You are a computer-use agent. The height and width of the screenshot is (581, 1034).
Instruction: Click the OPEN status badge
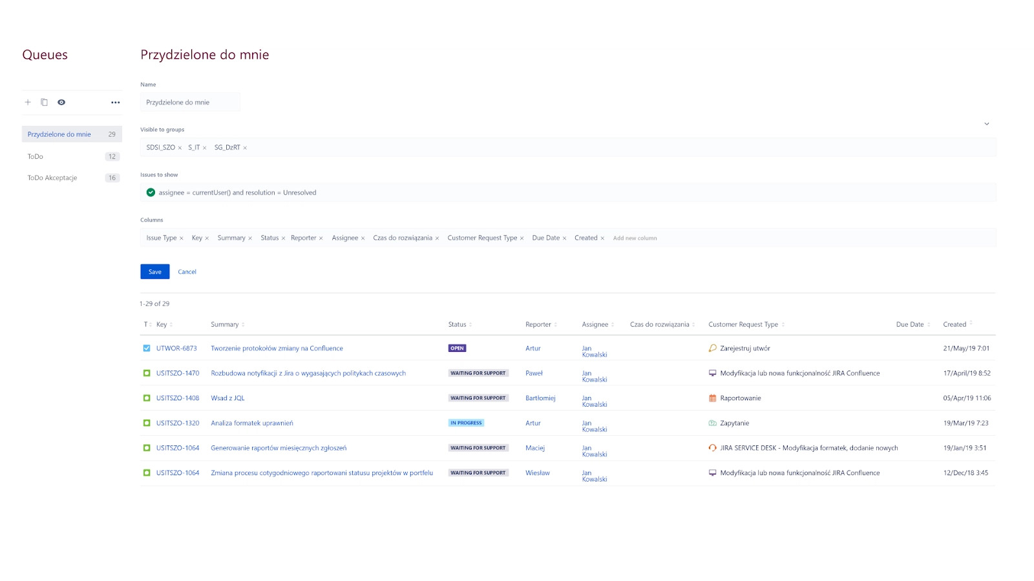click(x=457, y=348)
